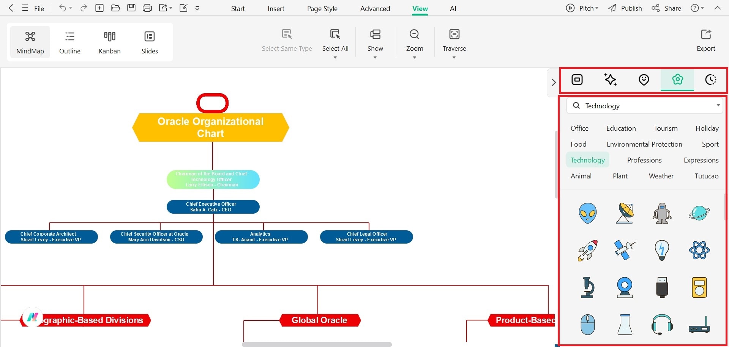Click the horizontal canvas scrollbar
This screenshot has width=729, height=347.
click(317, 344)
